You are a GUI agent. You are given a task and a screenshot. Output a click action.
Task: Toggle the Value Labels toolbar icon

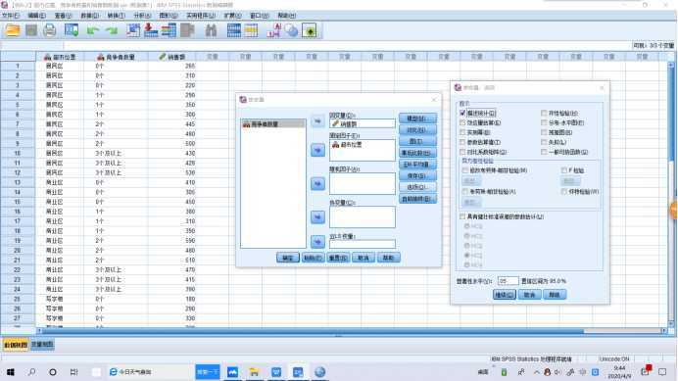pyautogui.click(x=273, y=30)
